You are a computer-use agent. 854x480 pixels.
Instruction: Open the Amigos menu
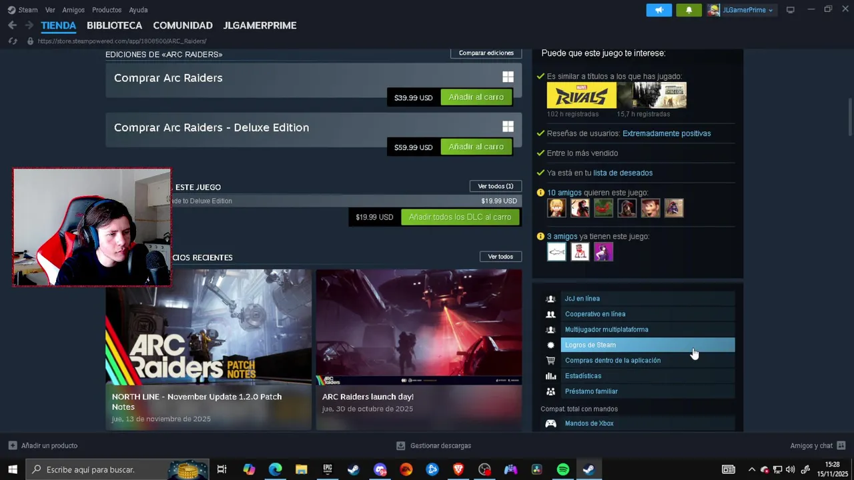[73, 10]
